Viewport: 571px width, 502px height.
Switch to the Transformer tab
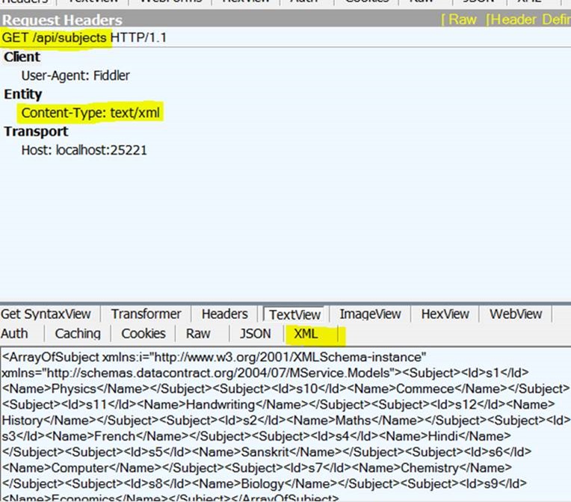coord(146,314)
